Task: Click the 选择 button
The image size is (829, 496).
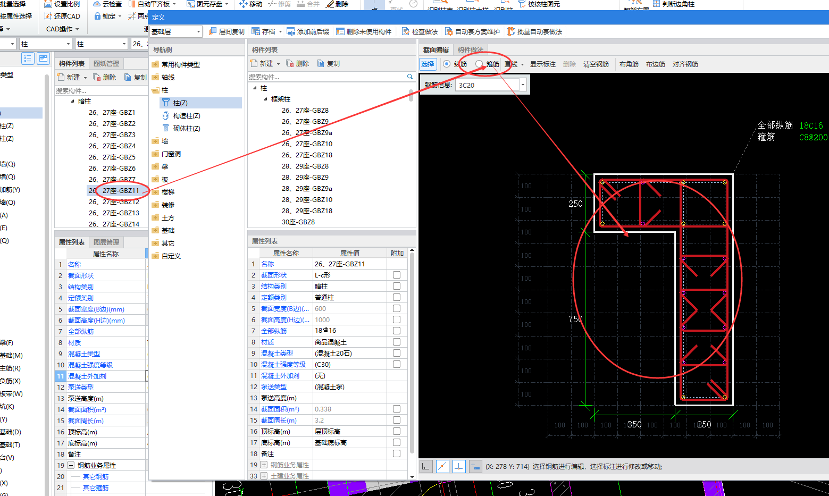Action: pos(428,64)
